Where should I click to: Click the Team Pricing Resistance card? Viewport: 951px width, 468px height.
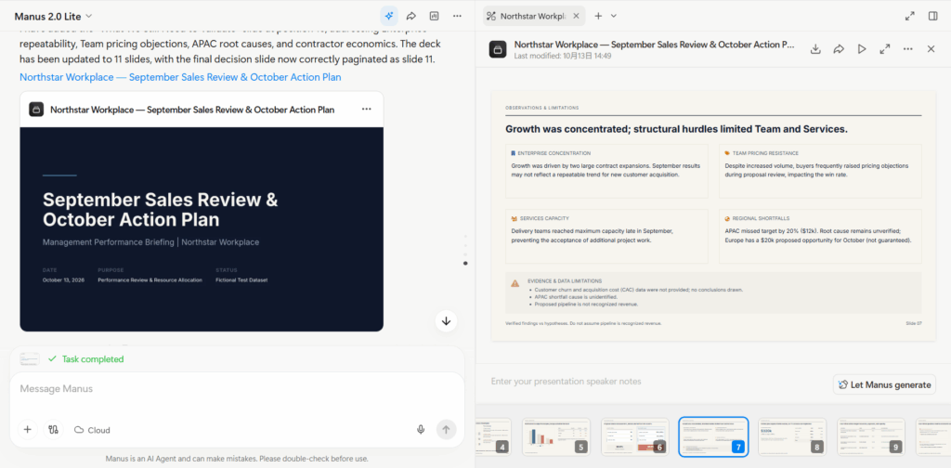click(x=820, y=171)
